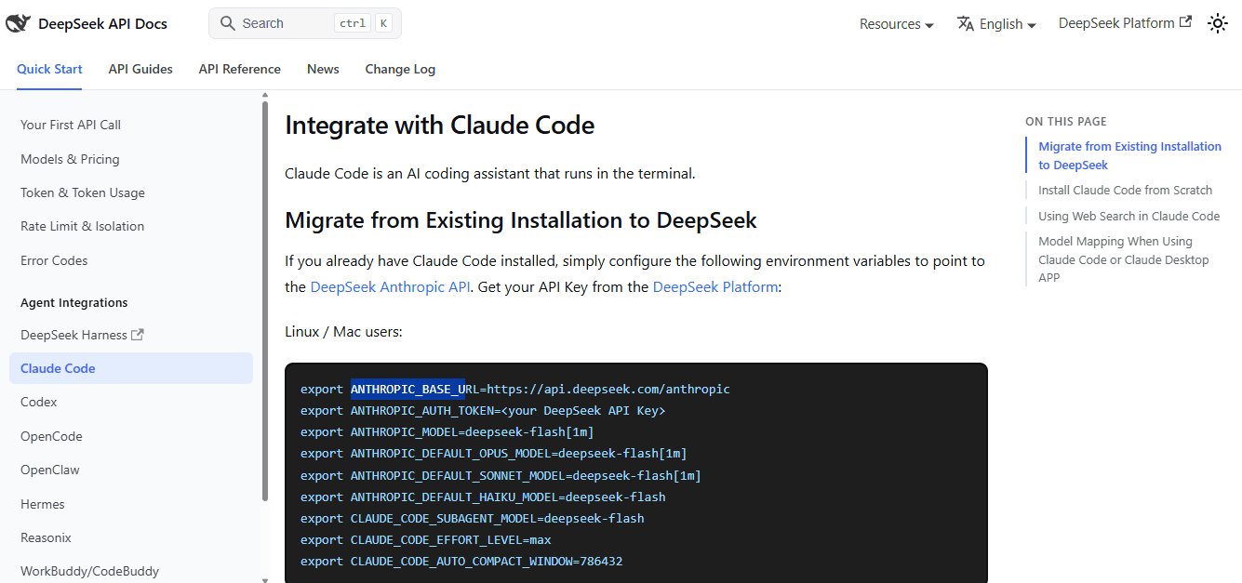Switch to the API Reference tab
This screenshot has height=583, width=1242.
(x=239, y=69)
